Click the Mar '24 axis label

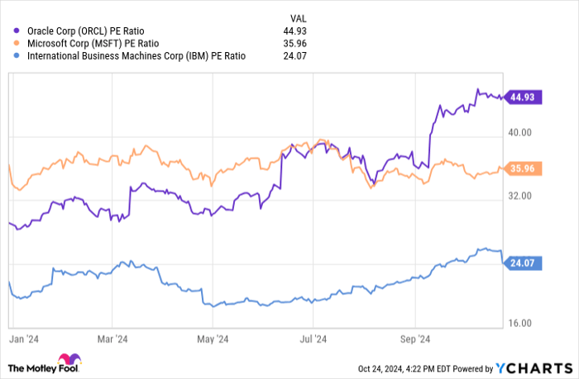[112, 339]
